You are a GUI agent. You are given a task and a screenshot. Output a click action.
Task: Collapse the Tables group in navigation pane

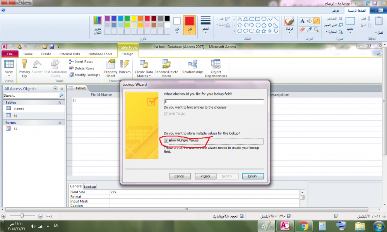point(60,102)
